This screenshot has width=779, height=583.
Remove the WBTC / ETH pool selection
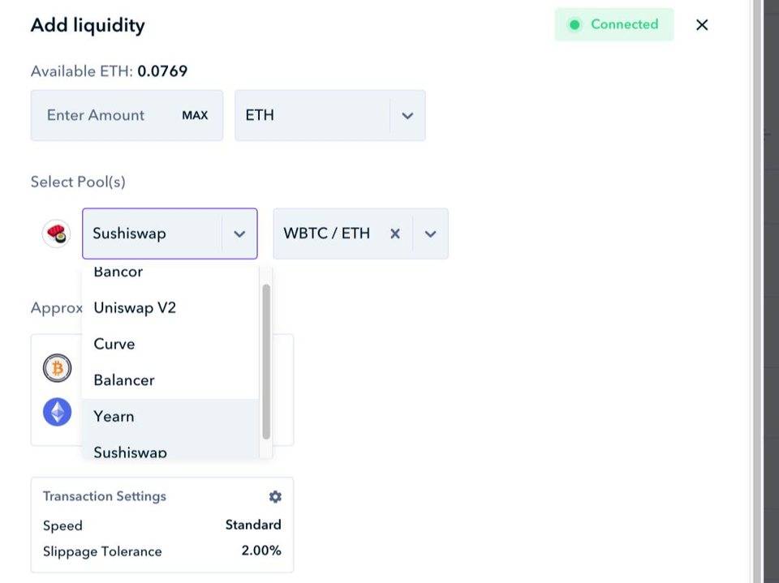[x=395, y=234]
